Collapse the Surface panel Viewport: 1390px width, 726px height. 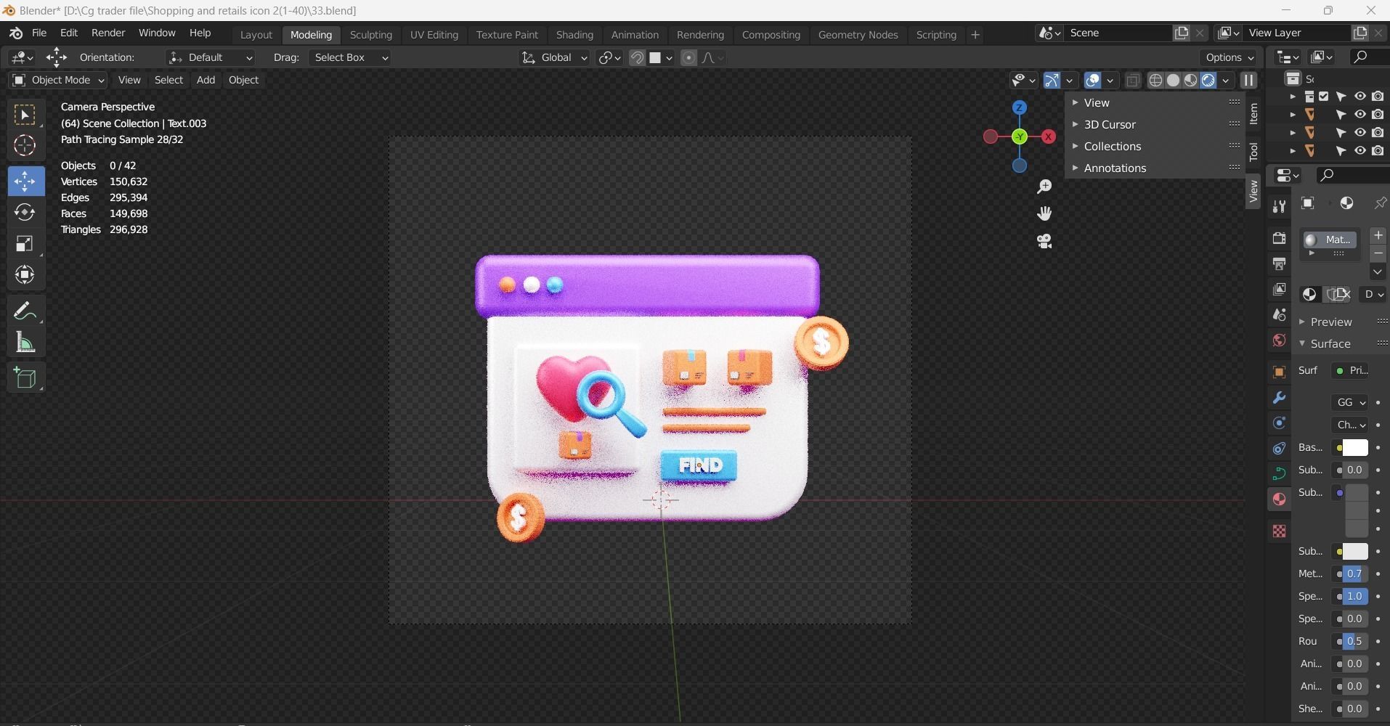(x=1330, y=343)
